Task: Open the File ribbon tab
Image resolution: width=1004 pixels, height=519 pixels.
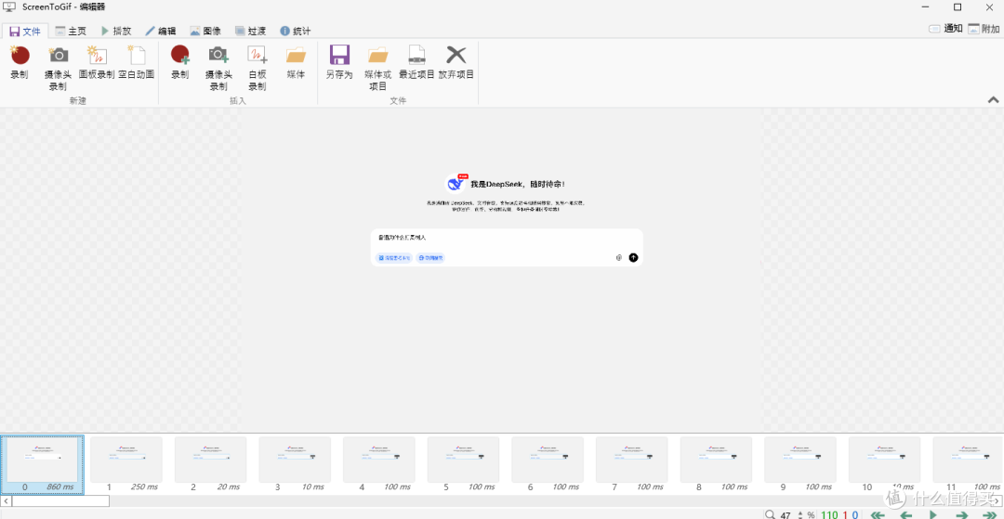Action: 25,31
